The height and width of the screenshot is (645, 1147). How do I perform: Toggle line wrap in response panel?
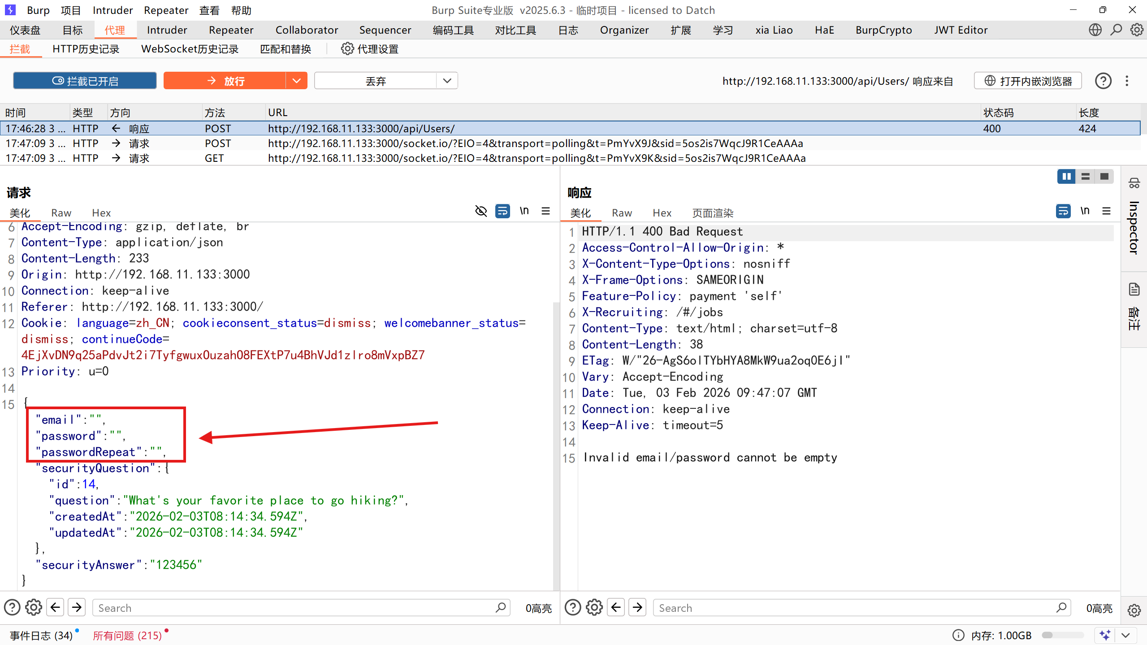(x=1063, y=211)
